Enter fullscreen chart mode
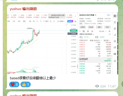This screenshot has width=123, height=96. (54, 21)
